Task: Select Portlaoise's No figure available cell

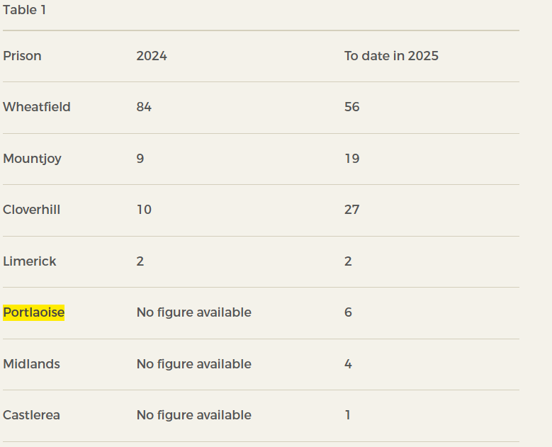Action: [x=193, y=312]
